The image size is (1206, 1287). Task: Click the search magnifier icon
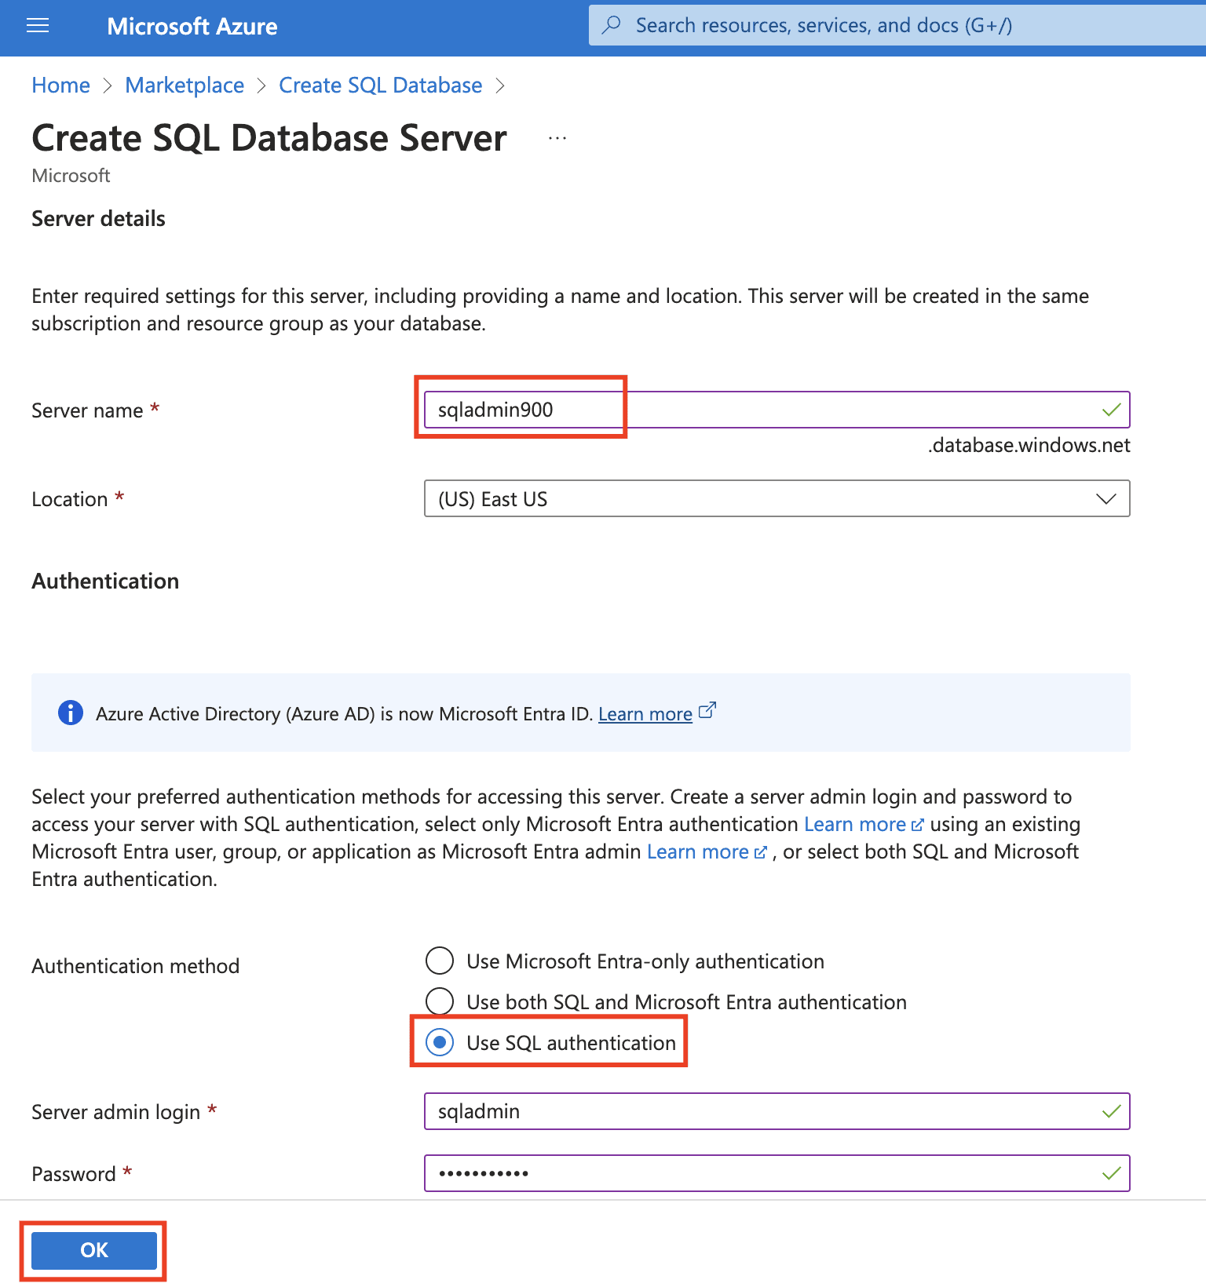point(611,26)
